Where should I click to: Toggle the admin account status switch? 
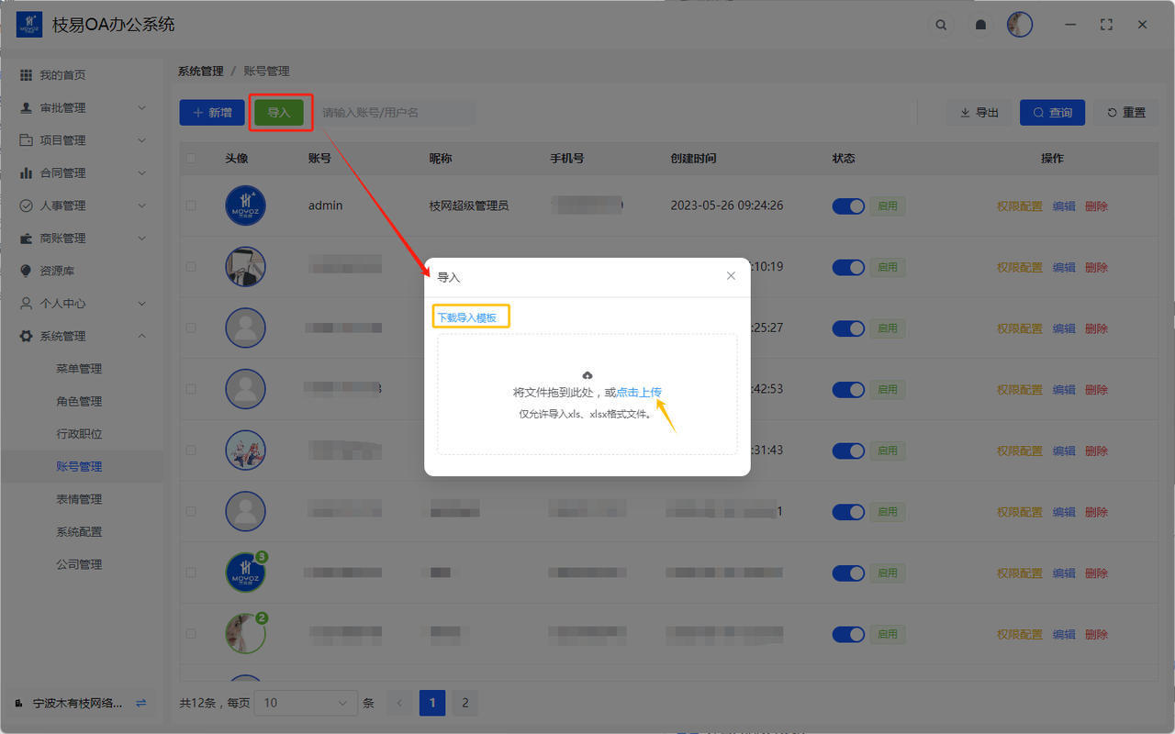click(848, 206)
